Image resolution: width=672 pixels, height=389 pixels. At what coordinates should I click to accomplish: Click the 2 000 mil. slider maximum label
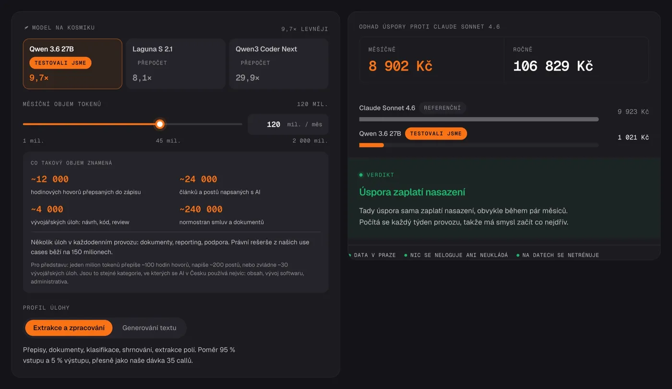pos(311,141)
